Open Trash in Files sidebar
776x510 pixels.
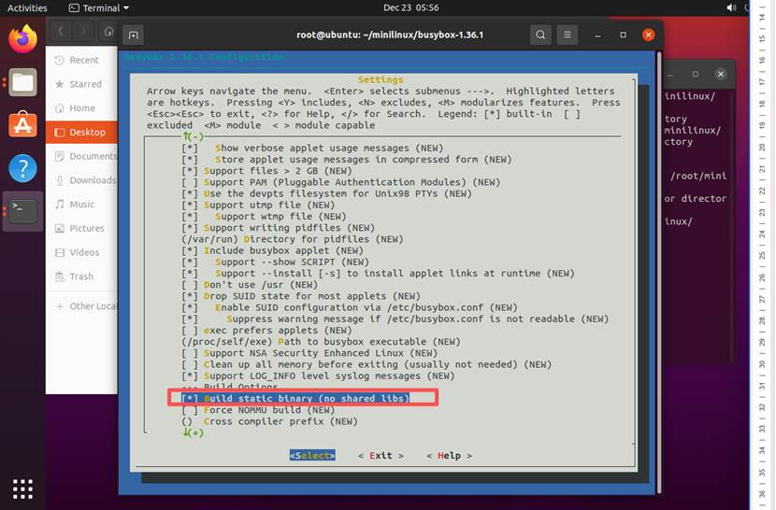(x=81, y=276)
